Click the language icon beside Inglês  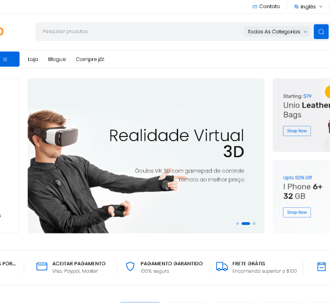[x=296, y=7]
